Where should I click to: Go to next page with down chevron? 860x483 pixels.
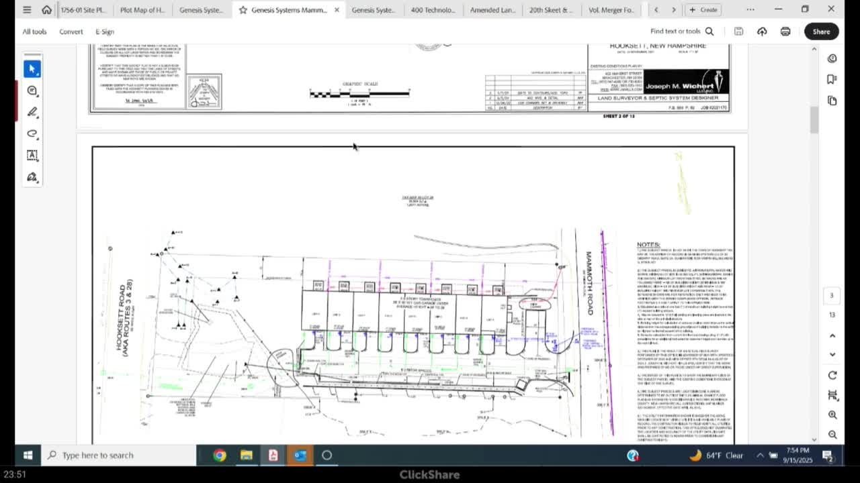point(832,354)
